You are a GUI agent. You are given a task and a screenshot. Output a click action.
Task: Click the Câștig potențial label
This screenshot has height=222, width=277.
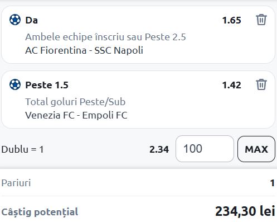[40, 212]
